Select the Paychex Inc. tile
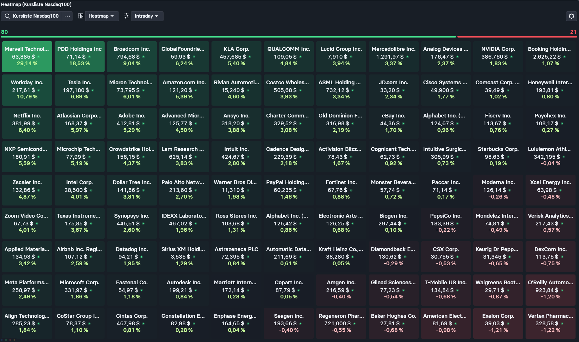The image size is (579, 342). click(550, 123)
